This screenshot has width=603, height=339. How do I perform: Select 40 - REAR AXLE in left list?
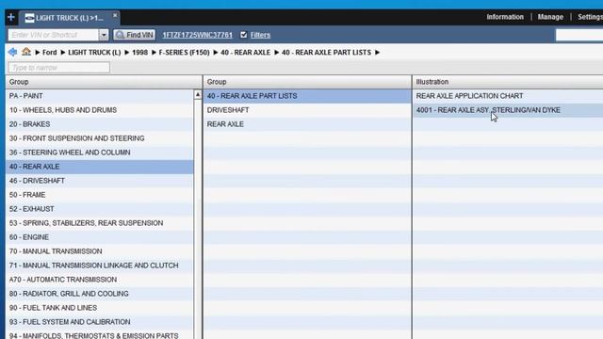[100, 167]
